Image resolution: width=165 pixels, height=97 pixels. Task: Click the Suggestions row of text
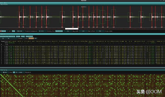[82, 41]
